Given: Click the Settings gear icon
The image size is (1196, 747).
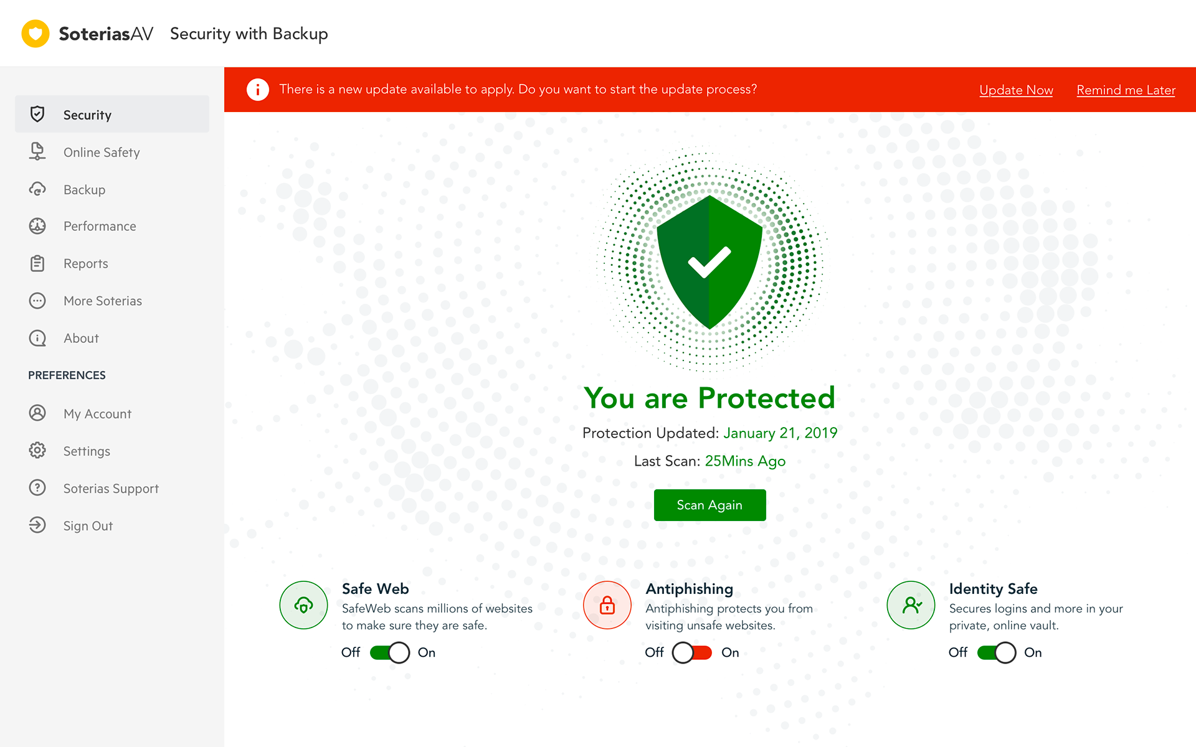Looking at the screenshot, I should pyautogui.click(x=37, y=451).
